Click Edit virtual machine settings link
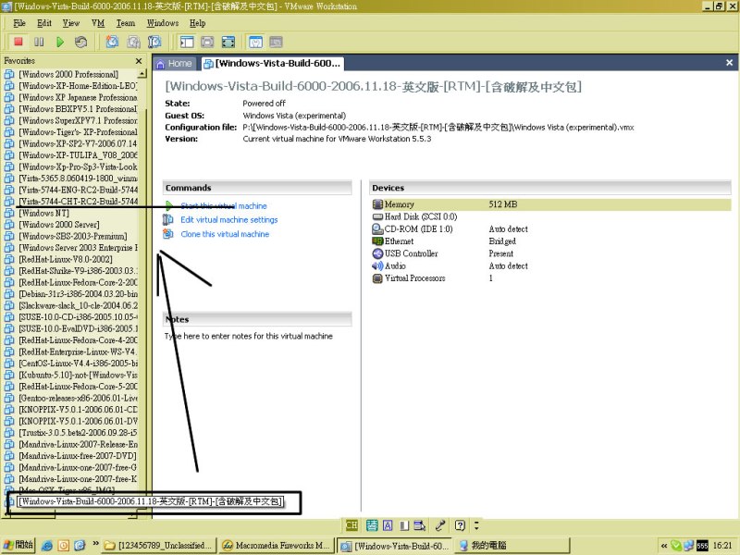 [228, 219]
